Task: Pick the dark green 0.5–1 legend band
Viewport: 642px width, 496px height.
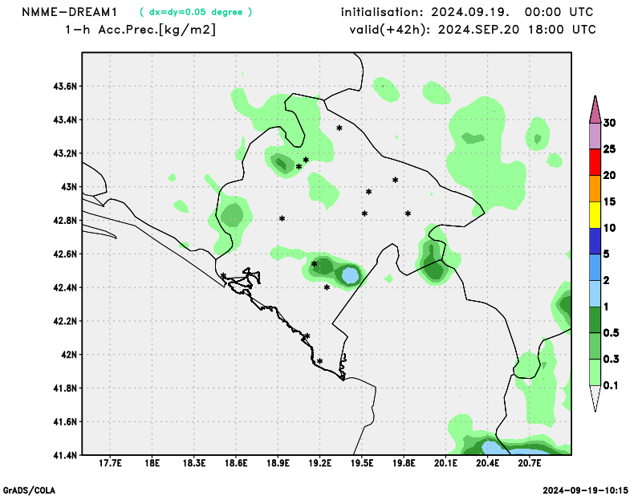Action: [x=595, y=320]
